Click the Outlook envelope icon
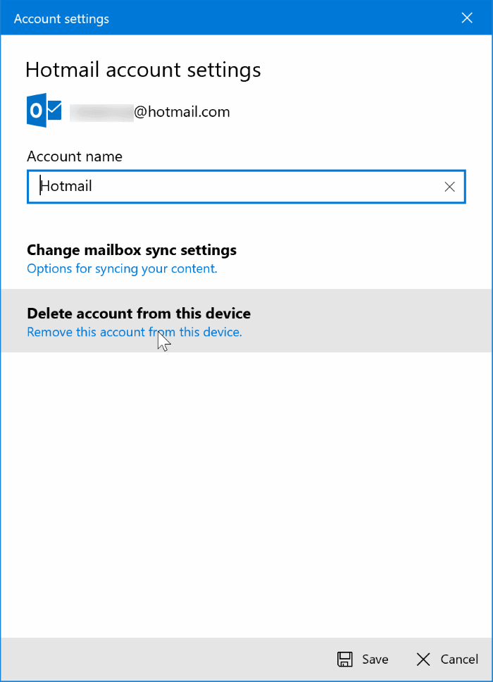This screenshot has height=682, width=493. coord(44,111)
